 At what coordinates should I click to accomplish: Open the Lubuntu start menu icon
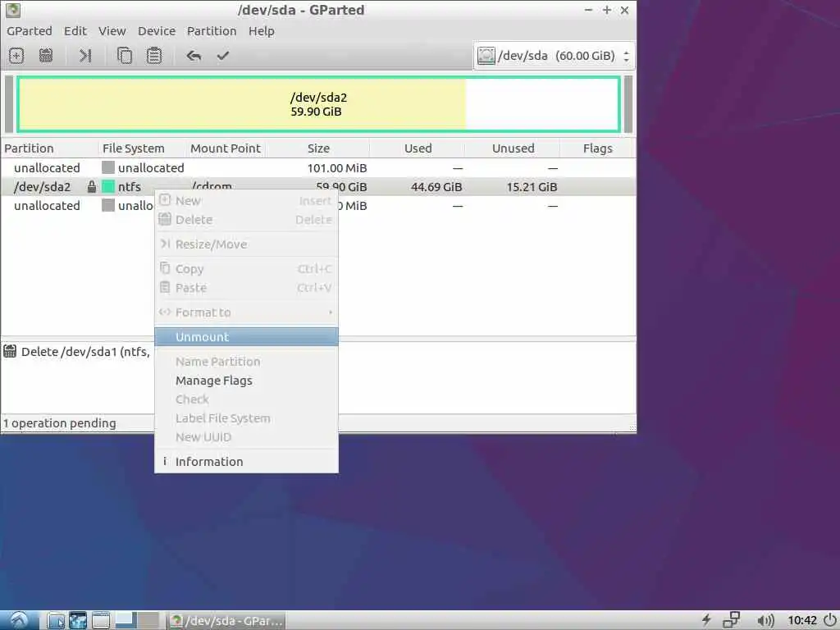(20, 620)
